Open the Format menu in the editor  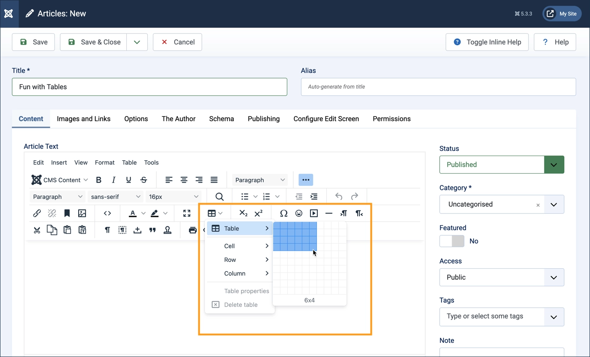(x=104, y=162)
